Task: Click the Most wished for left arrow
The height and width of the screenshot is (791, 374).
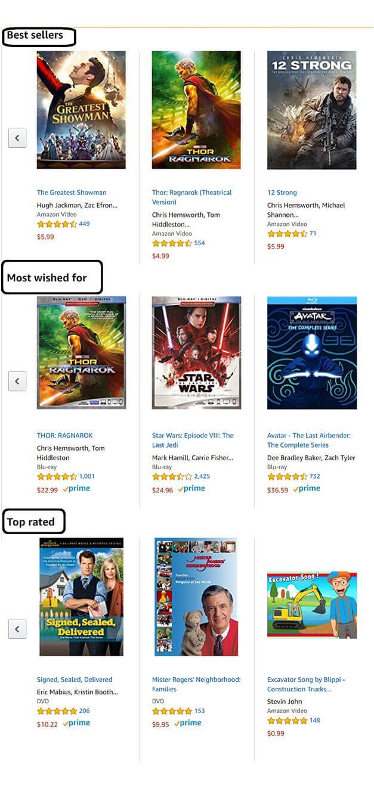Action: pyautogui.click(x=17, y=381)
